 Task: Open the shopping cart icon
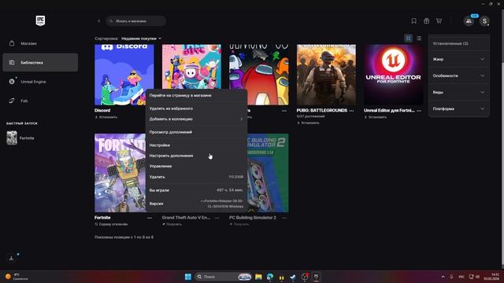click(439, 21)
